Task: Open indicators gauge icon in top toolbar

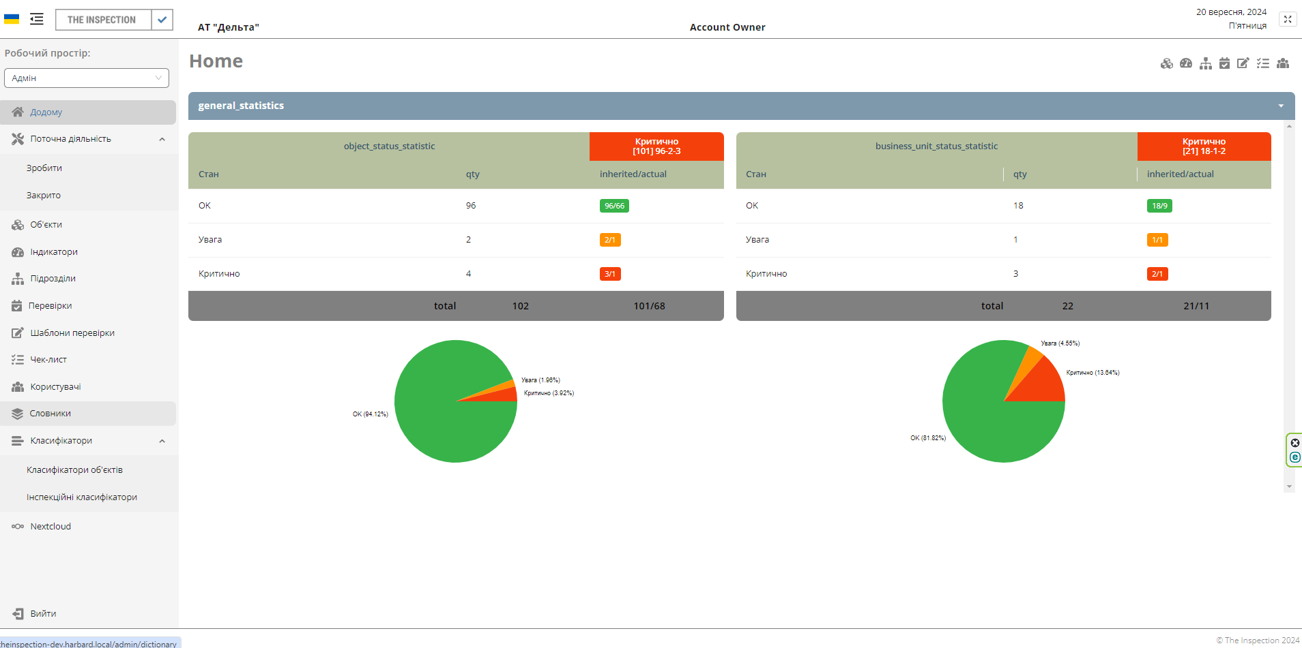Action: tap(1186, 63)
